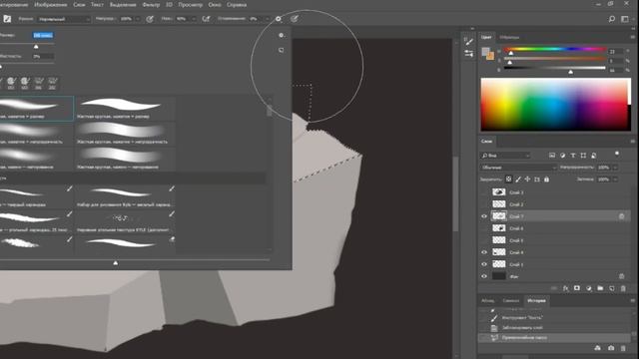Open Layers panel flyout menu
Screen dimensions: 639x359
pos(632,142)
